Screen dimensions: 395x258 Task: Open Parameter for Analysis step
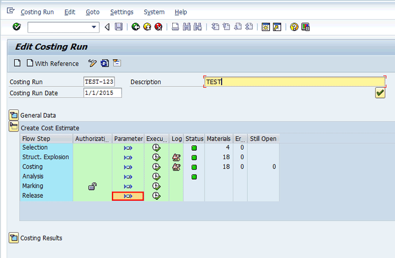pos(128,177)
